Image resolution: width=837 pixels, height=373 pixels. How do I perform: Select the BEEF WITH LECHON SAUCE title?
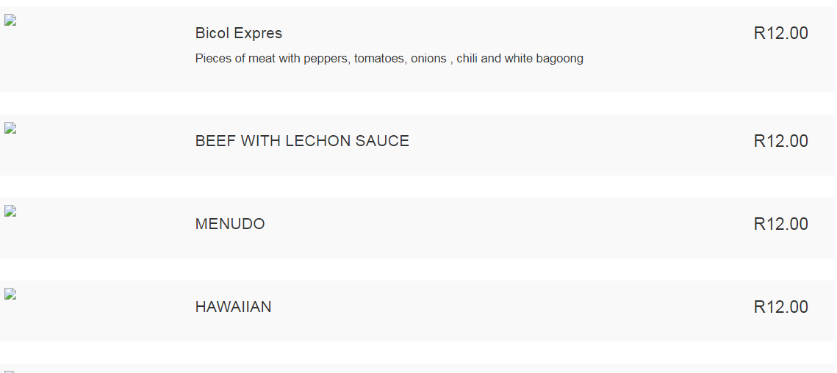point(302,141)
